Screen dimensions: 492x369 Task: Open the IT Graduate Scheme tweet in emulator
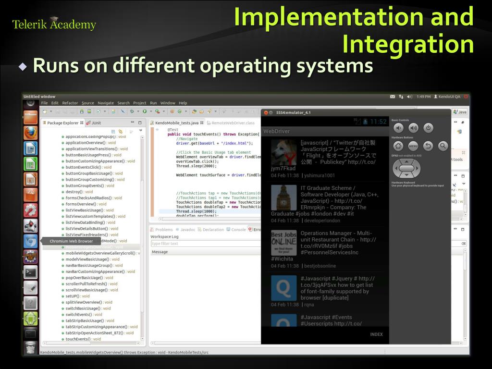325,204
